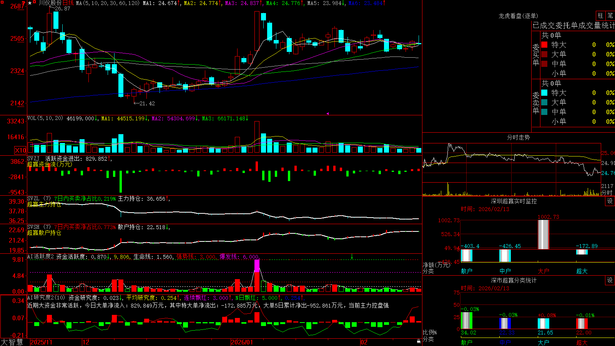
Task: Click the 超赢散户持仓 label
Action: (x=44, y=233)
